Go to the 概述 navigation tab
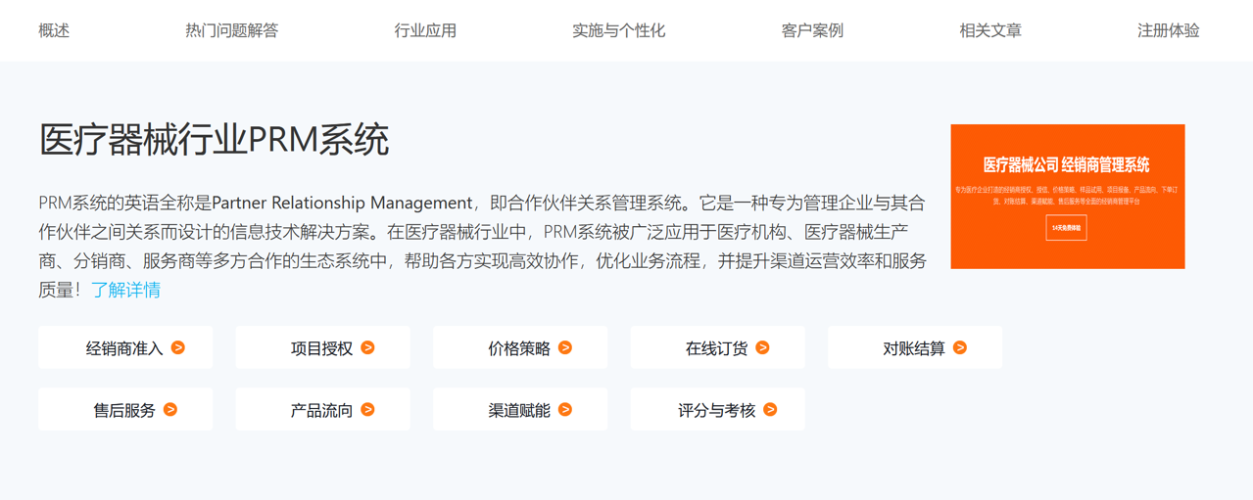This screenshot has height=500, width=1253. (x=54, y=30)
